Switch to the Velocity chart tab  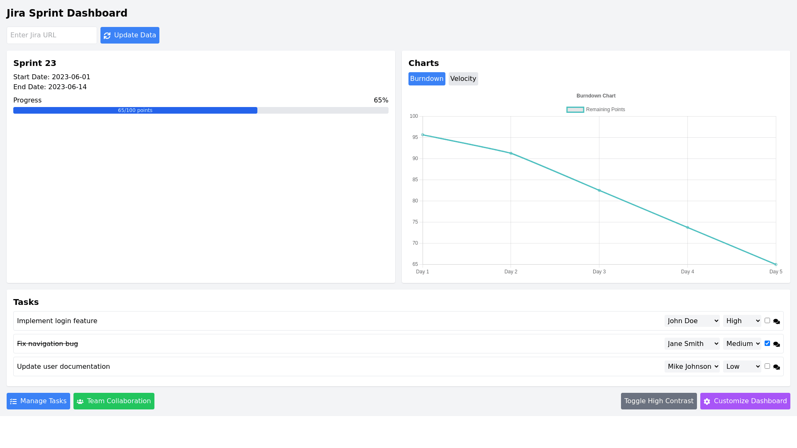463,78
